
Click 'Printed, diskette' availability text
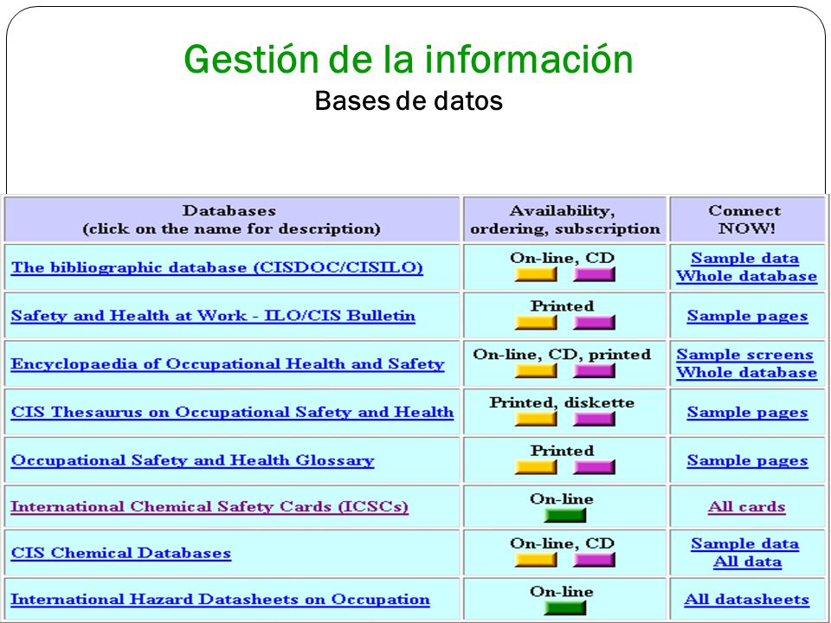click(x=562, y=402)
